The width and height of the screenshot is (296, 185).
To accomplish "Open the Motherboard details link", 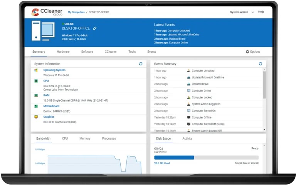I will coord(51,106).
